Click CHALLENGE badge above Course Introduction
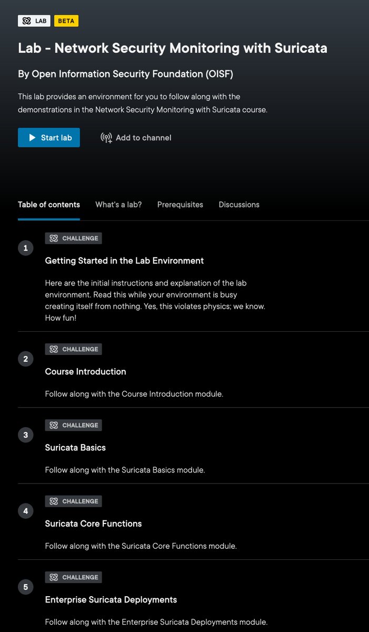 point(74,349)
